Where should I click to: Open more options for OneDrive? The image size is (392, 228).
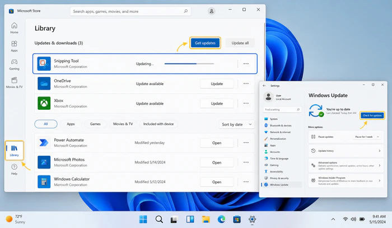point(246,83)
